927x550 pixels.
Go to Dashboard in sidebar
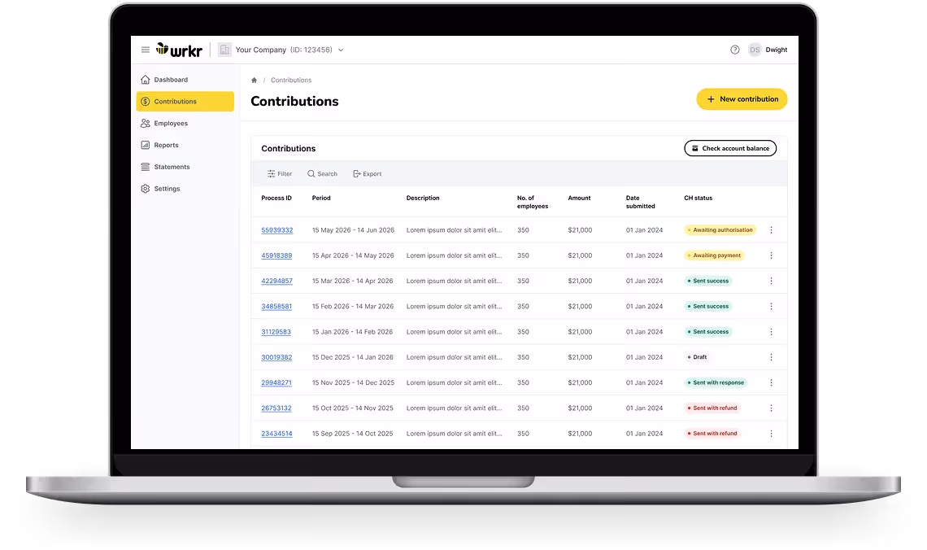click(x=185, y=80)
